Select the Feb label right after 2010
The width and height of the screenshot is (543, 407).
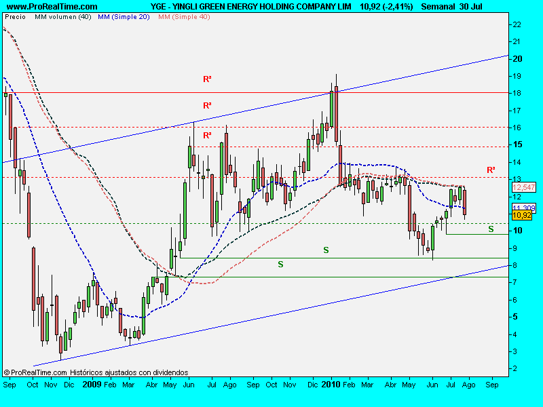pyautogui.click(x=349, y=385)
